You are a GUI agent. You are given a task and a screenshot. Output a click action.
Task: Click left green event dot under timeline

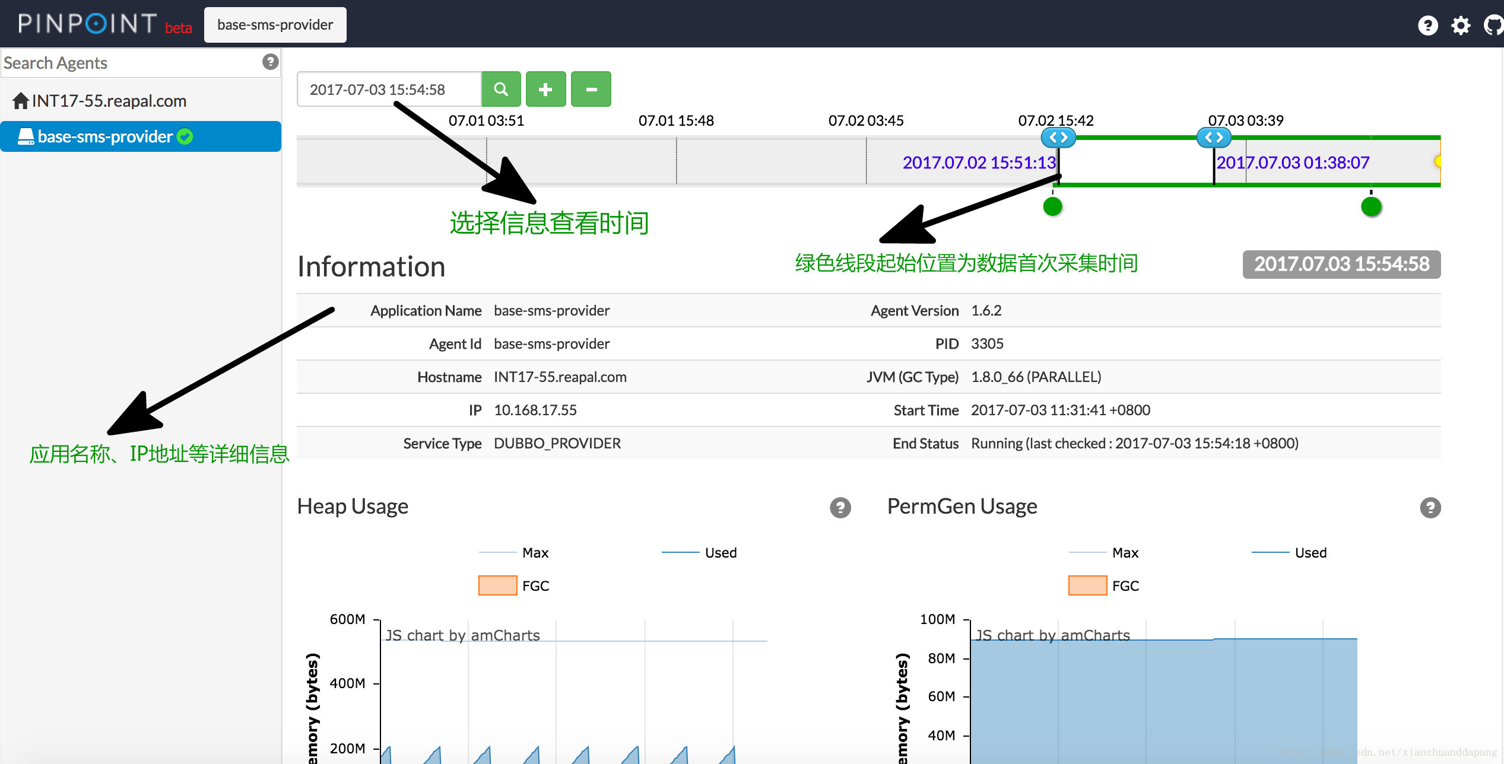1052,206
